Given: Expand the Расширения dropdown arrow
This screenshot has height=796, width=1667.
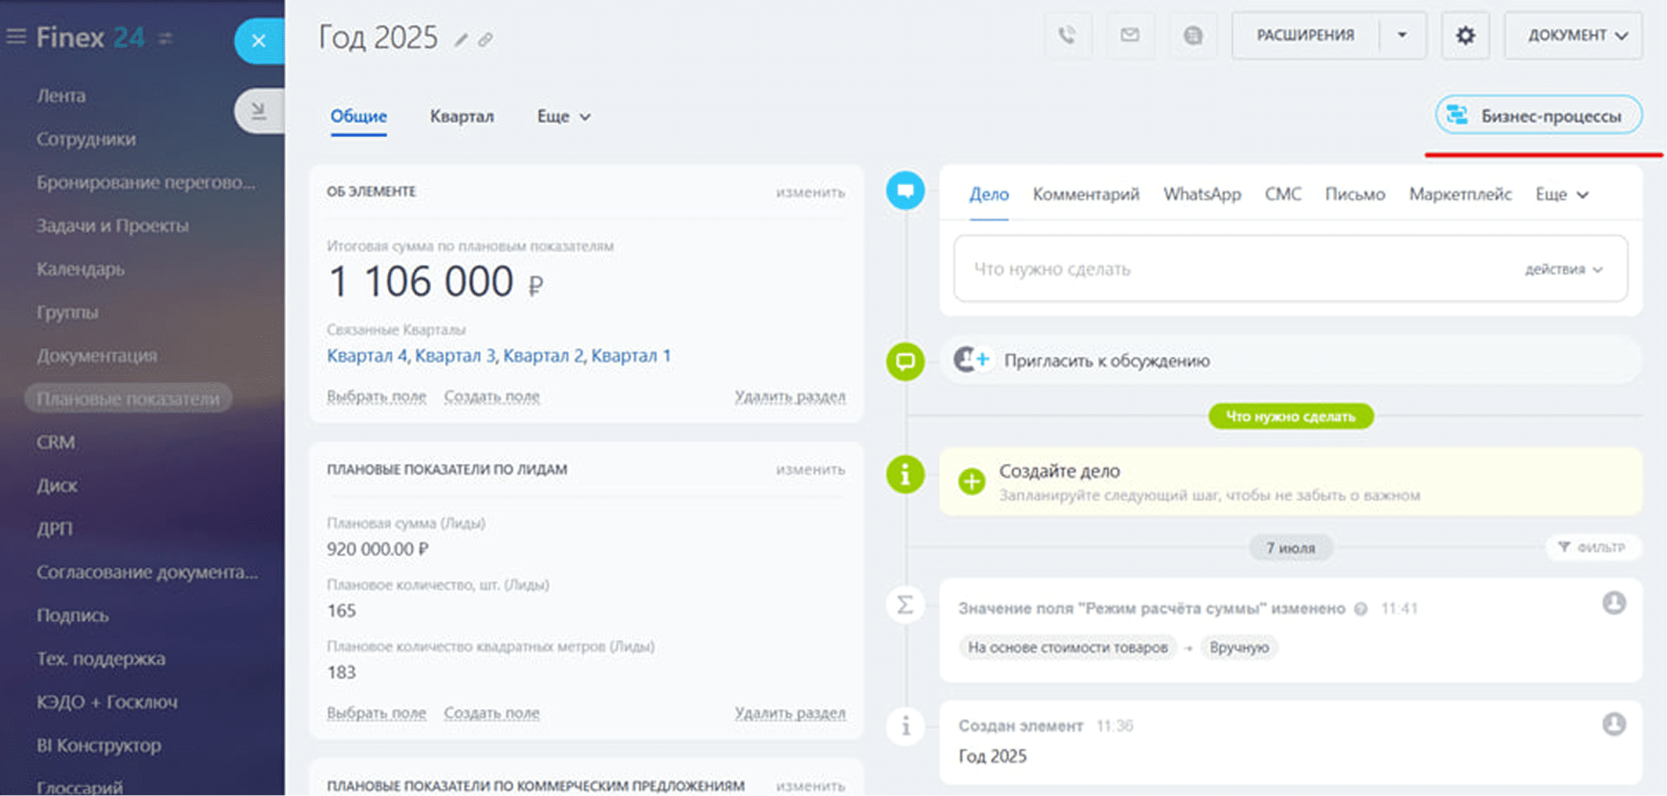Looking at the screenshot, I should pos(1402,35).
